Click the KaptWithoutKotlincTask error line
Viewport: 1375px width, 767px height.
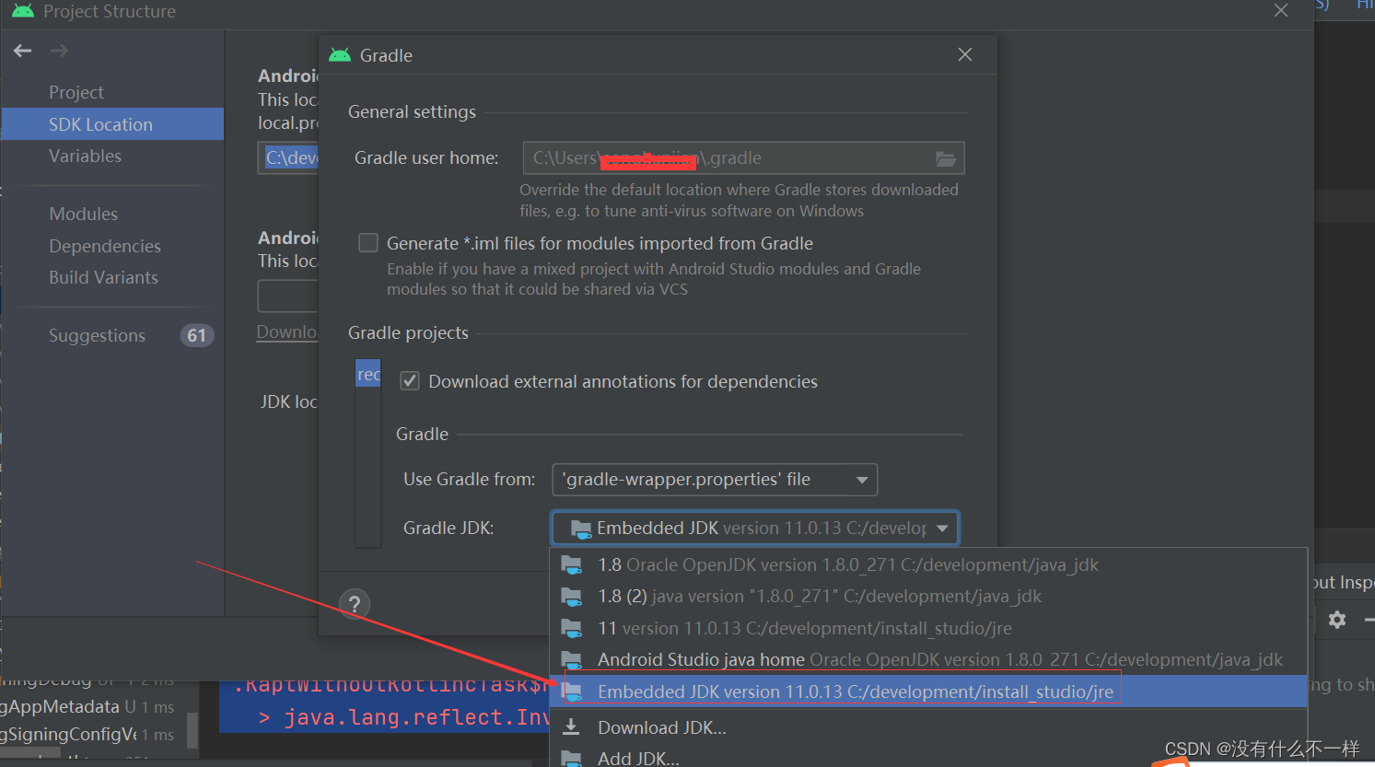tap(391, 686)
